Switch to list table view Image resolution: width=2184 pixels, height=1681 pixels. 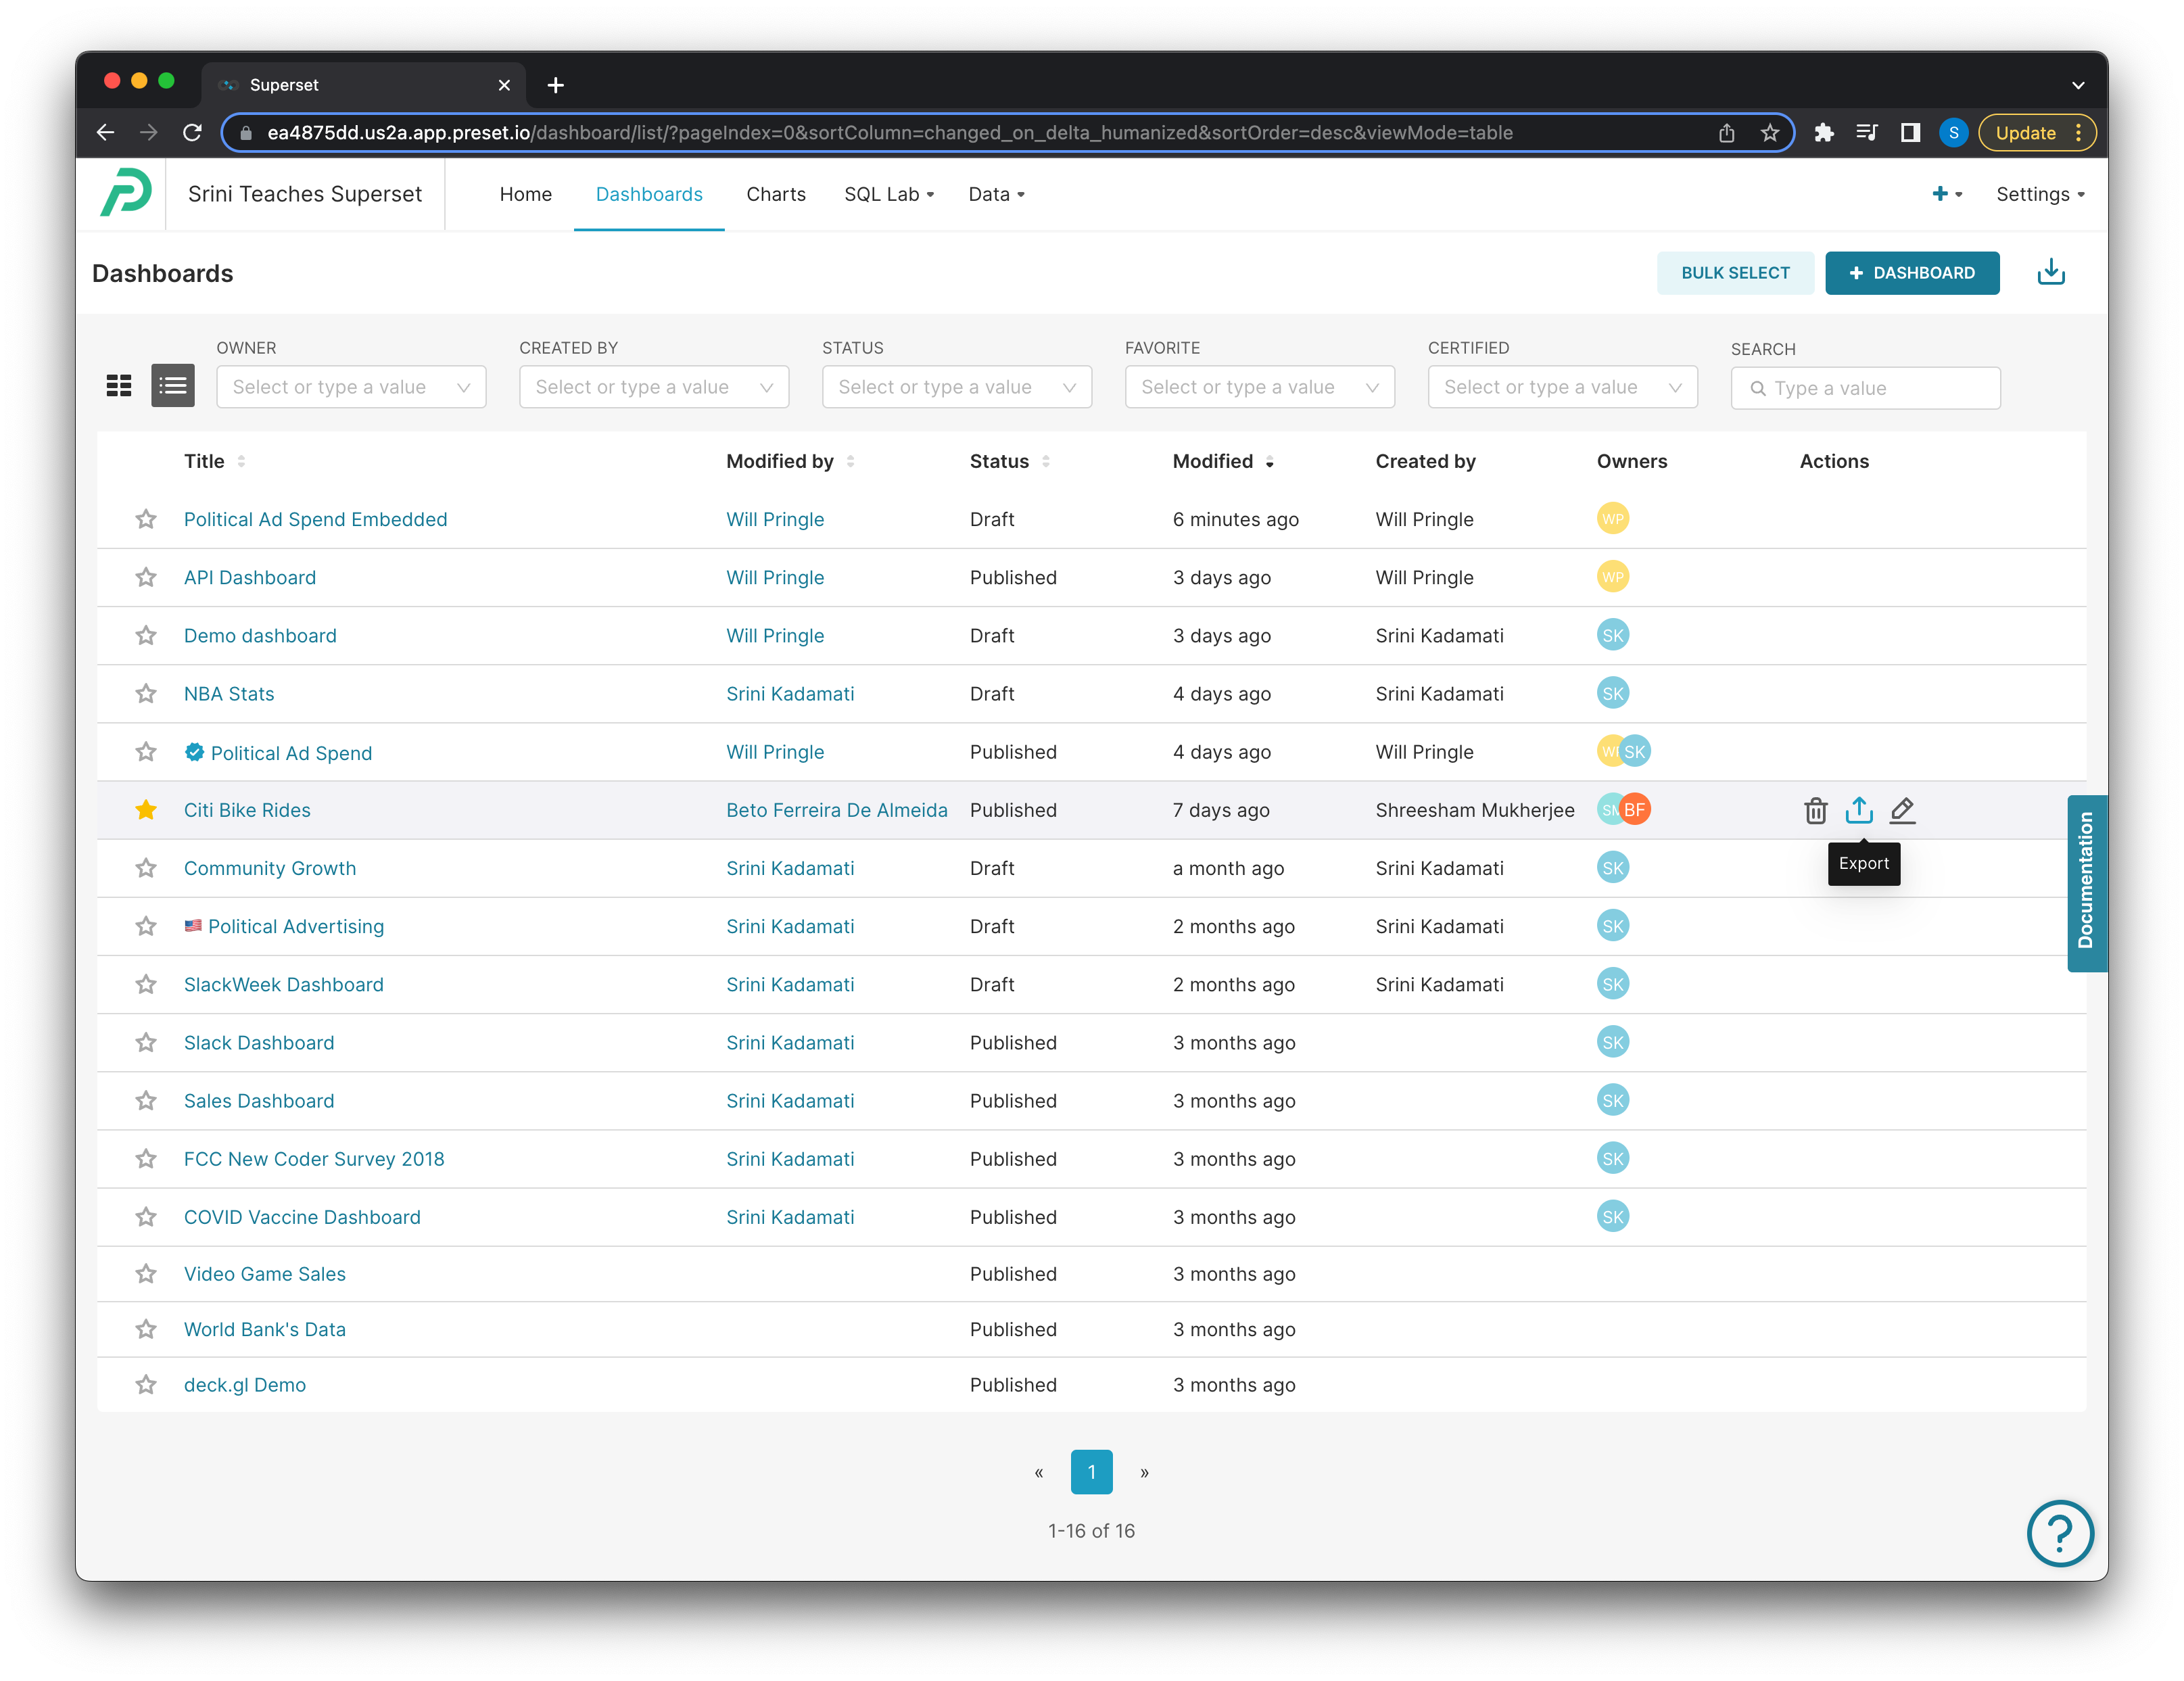click(x=173, y=386)
